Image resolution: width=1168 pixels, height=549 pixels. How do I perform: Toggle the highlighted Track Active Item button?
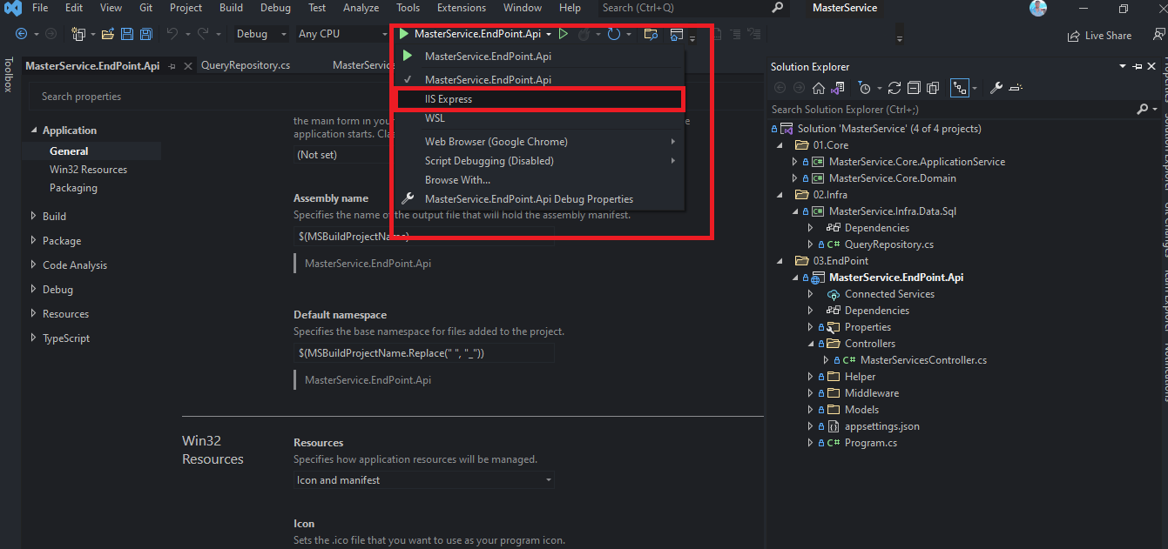(960, 88)
